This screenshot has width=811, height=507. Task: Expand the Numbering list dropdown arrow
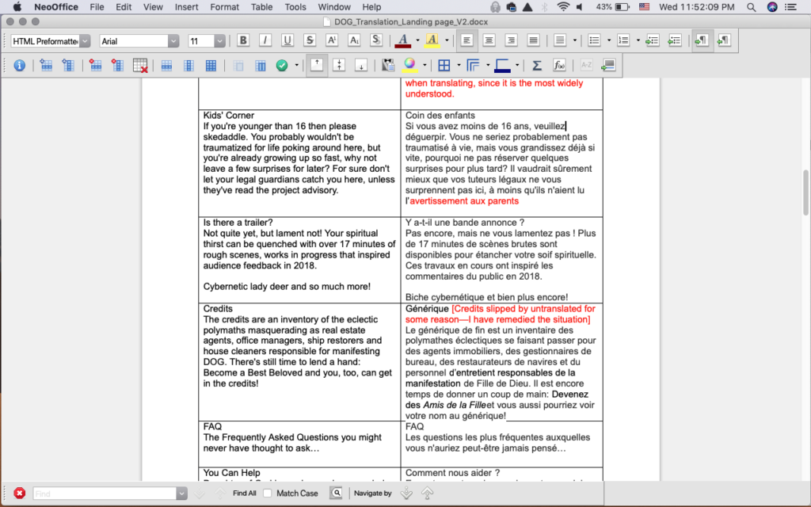point(638,40)
